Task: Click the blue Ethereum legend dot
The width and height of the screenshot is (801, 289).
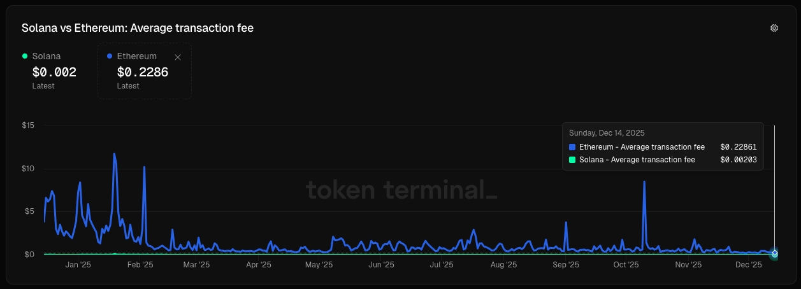Action: [x=110, y=56]
